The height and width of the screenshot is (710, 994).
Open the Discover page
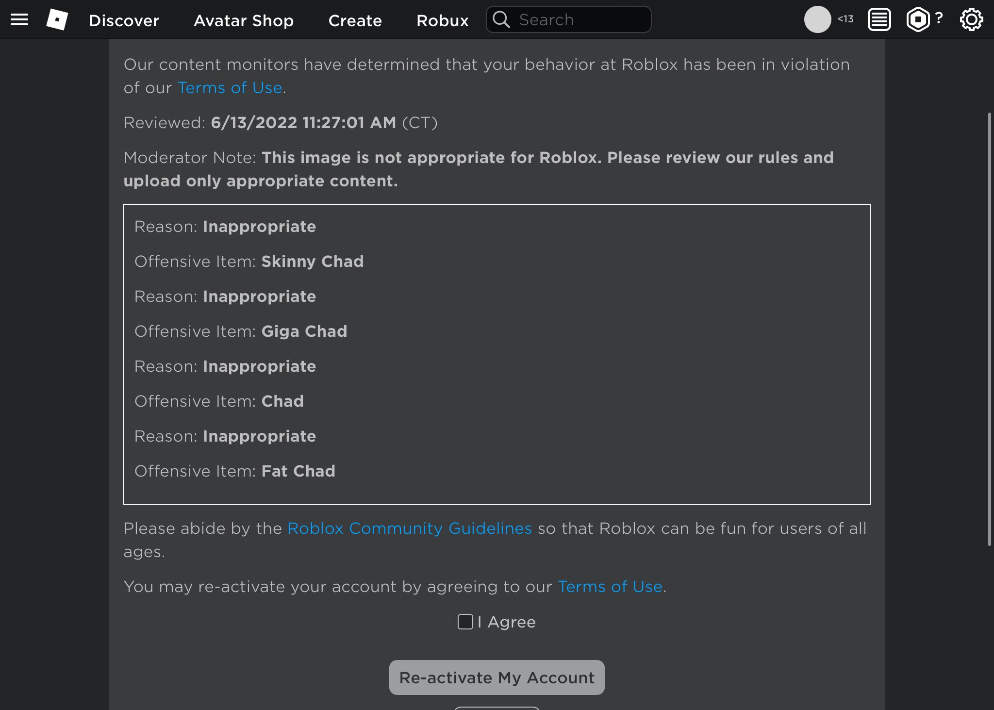point(124,20)
